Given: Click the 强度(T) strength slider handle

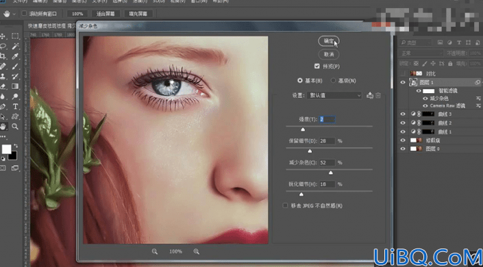Looking at the screenshot, I should pos(303,129).
